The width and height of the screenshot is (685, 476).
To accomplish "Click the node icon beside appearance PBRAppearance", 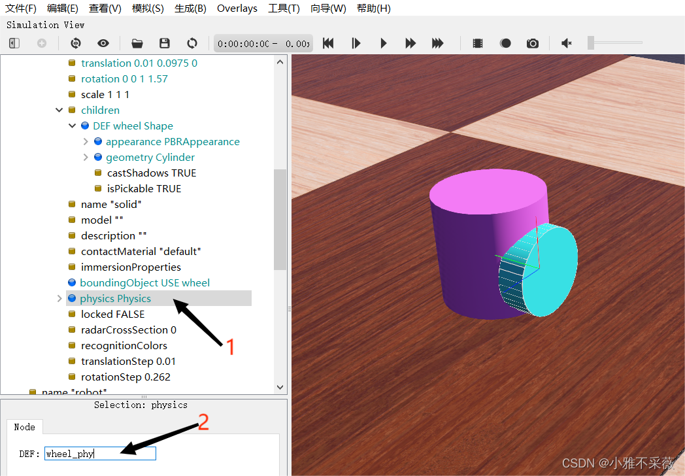I will (x=98, y=142).
